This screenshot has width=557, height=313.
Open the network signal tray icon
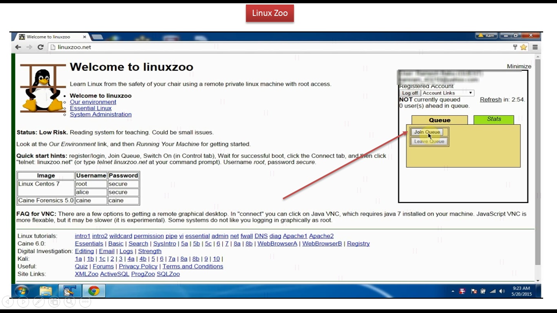pos(493,291)
